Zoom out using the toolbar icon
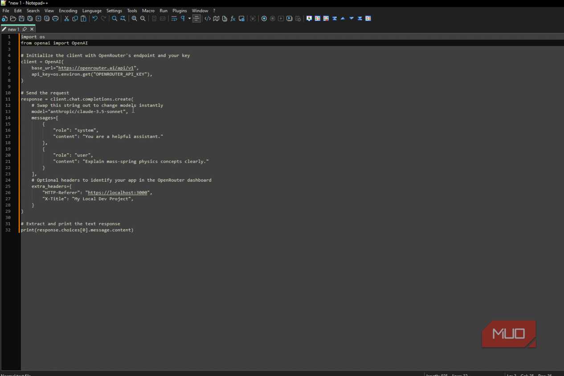This screenshot has width=564, height=376. point(143,19)
